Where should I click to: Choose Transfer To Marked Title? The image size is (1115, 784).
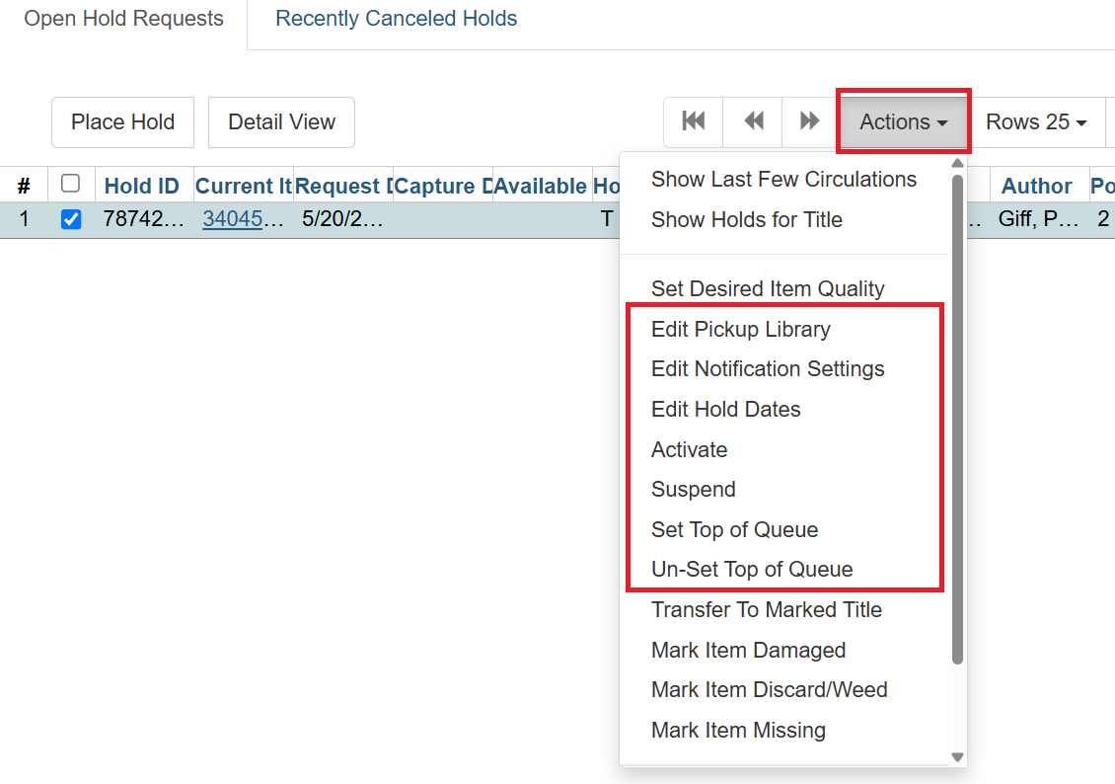(x=766, y=609)
